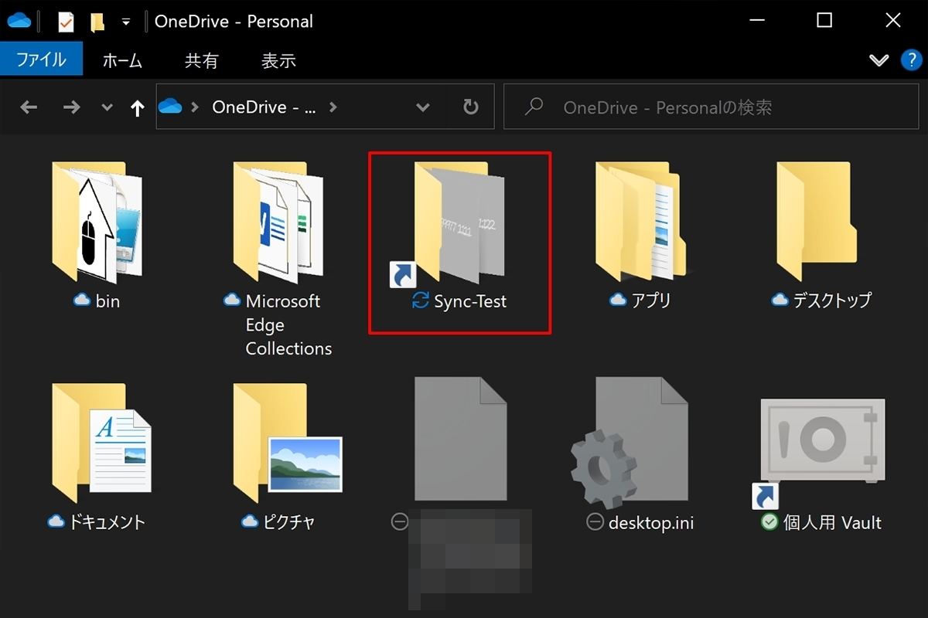This screenshot has width=928, height=618.
Task: Click the デスクトップ folder name
Action: pyautogui.click(x=831, y=301)
